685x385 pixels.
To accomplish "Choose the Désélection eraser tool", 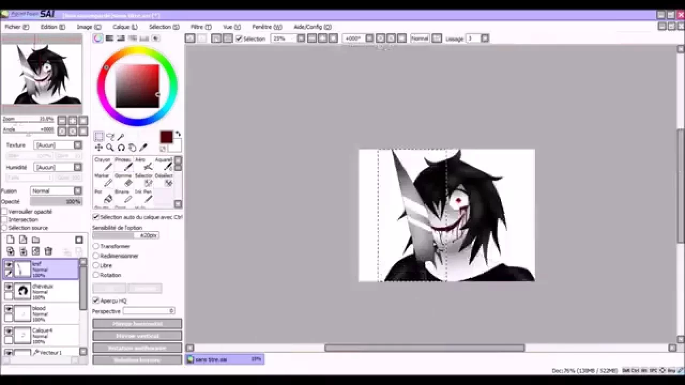I will tap(164, 180).
